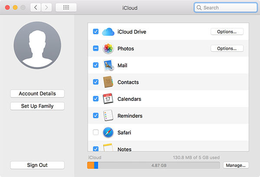Uncheck the Mail checkbox
This screenshot has height=177, width=260.
[96, 65]
